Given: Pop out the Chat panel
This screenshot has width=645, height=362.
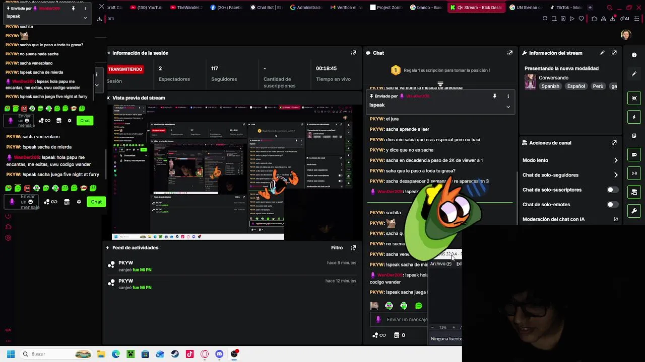Looking at the screenshot, I should tap(510, 53).
